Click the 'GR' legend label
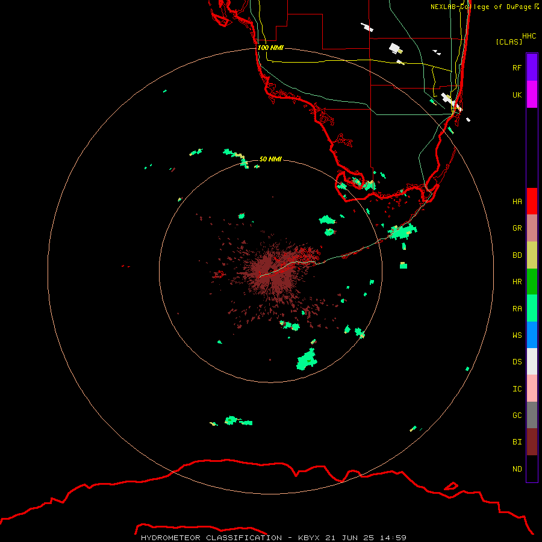This screenshot has height=542, width=542. pos(517,228)
